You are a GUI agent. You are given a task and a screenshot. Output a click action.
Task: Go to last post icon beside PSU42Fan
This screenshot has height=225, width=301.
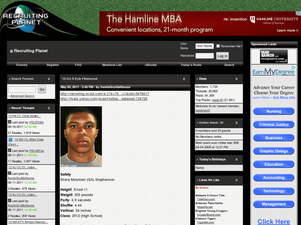click(x=10, y=151)
